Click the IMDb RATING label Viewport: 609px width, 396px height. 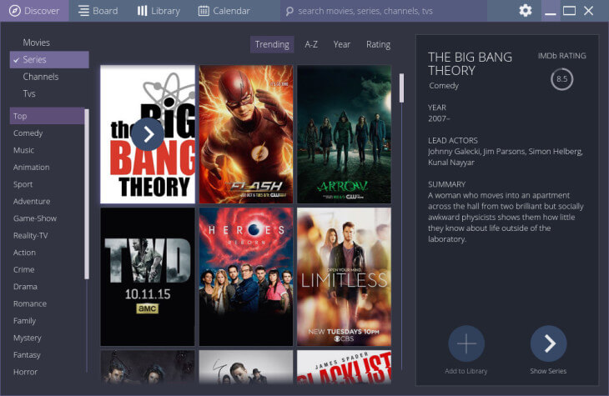coord(561,56)
